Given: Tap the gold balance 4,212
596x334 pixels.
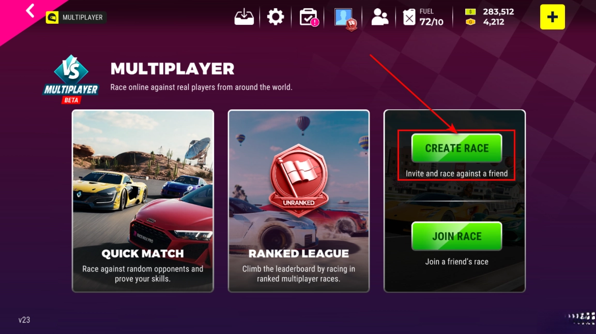Looking at the screenshot, I should coord(493,22).
